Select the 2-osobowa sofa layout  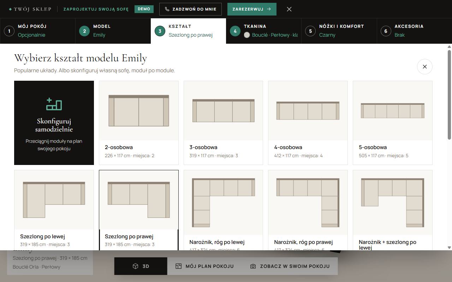[x=139, y=123]
